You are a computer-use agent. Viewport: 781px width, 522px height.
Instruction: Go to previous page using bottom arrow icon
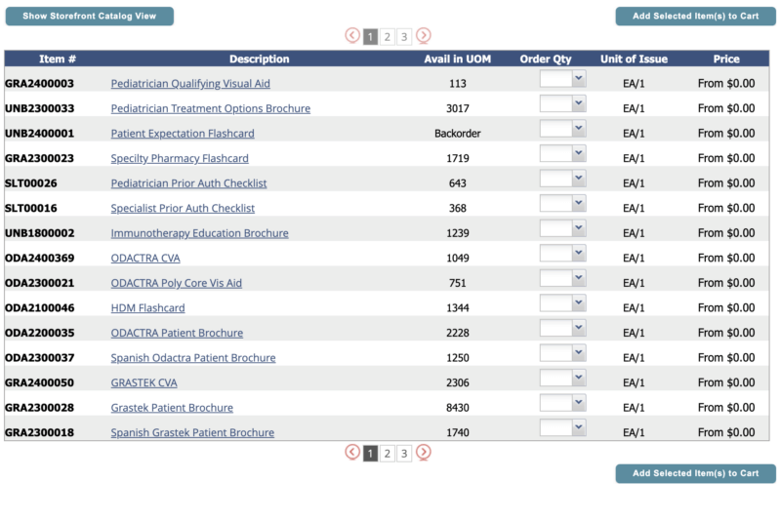point(352,452)
